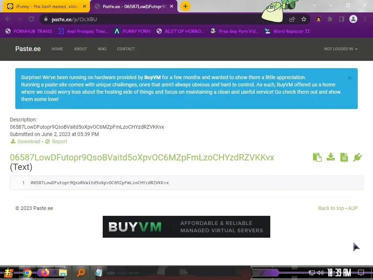Open the CONTACT nav item
This screenshot has width=373, height=280.
click(x=126, y=49)
